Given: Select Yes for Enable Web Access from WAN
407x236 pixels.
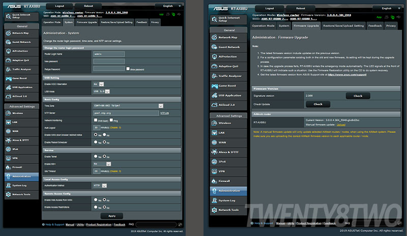Looking at the screenshot, I should [96, 200].
